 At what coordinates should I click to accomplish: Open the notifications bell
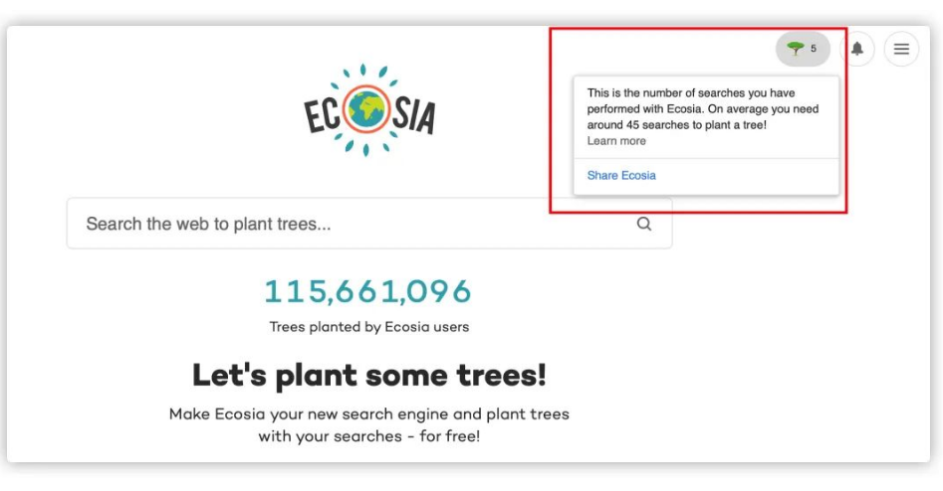click(857, 49)
